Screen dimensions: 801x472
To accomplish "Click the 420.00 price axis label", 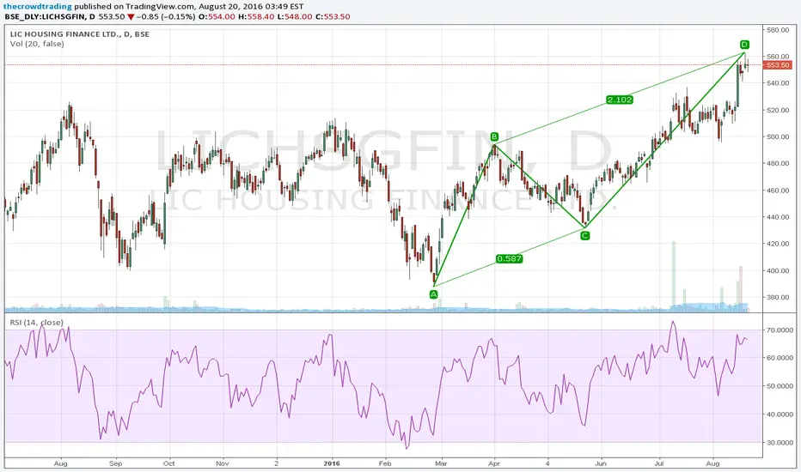I will tap(778, 244).
